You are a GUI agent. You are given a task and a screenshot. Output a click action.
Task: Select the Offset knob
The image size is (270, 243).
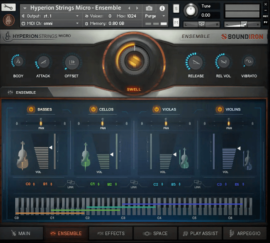[x=71, y=62]
